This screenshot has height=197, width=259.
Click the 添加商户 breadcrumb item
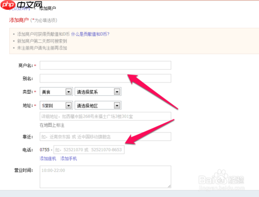click(48, 8)
